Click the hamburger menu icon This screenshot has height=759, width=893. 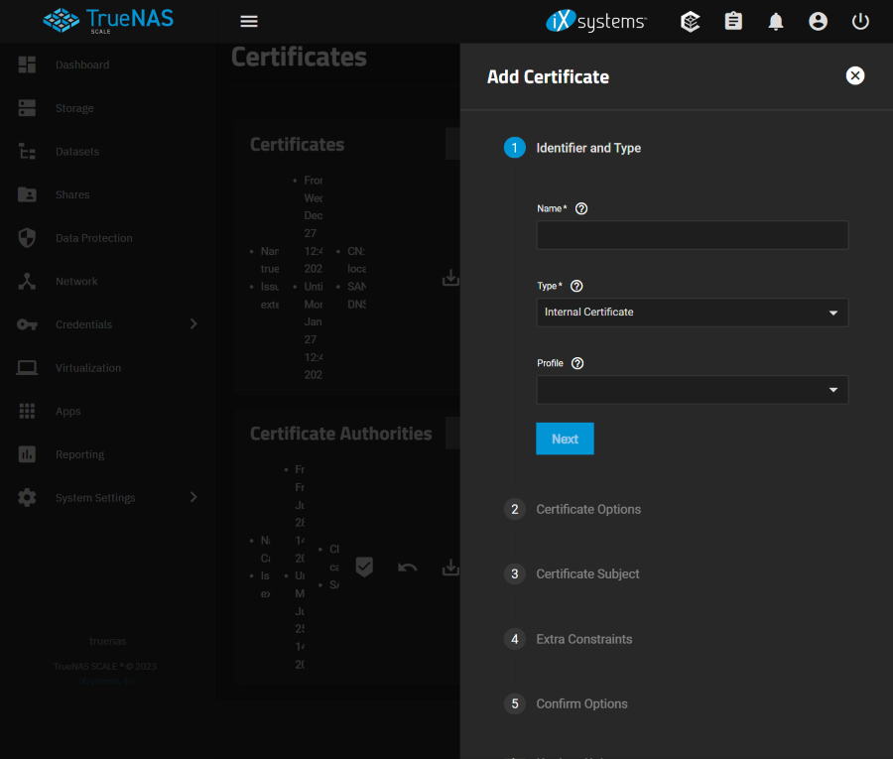coord(249,21)
